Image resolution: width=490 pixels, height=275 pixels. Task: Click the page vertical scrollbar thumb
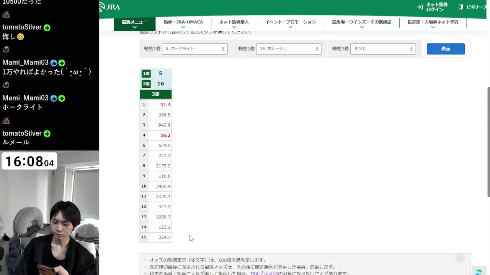point(488,141)
